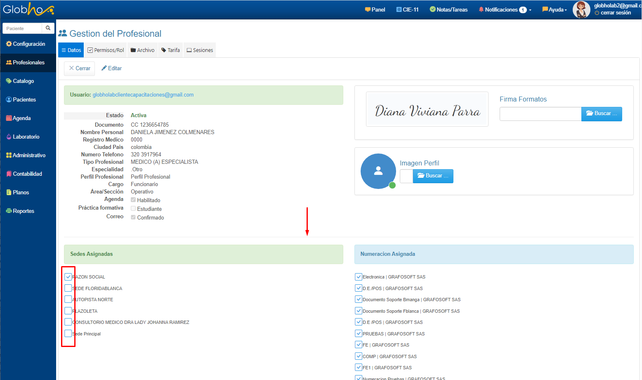The height and width of the screenshot is (380, 642).
Task: Expand the Ayuda dropdown menu
Action: tap(555, 9)
